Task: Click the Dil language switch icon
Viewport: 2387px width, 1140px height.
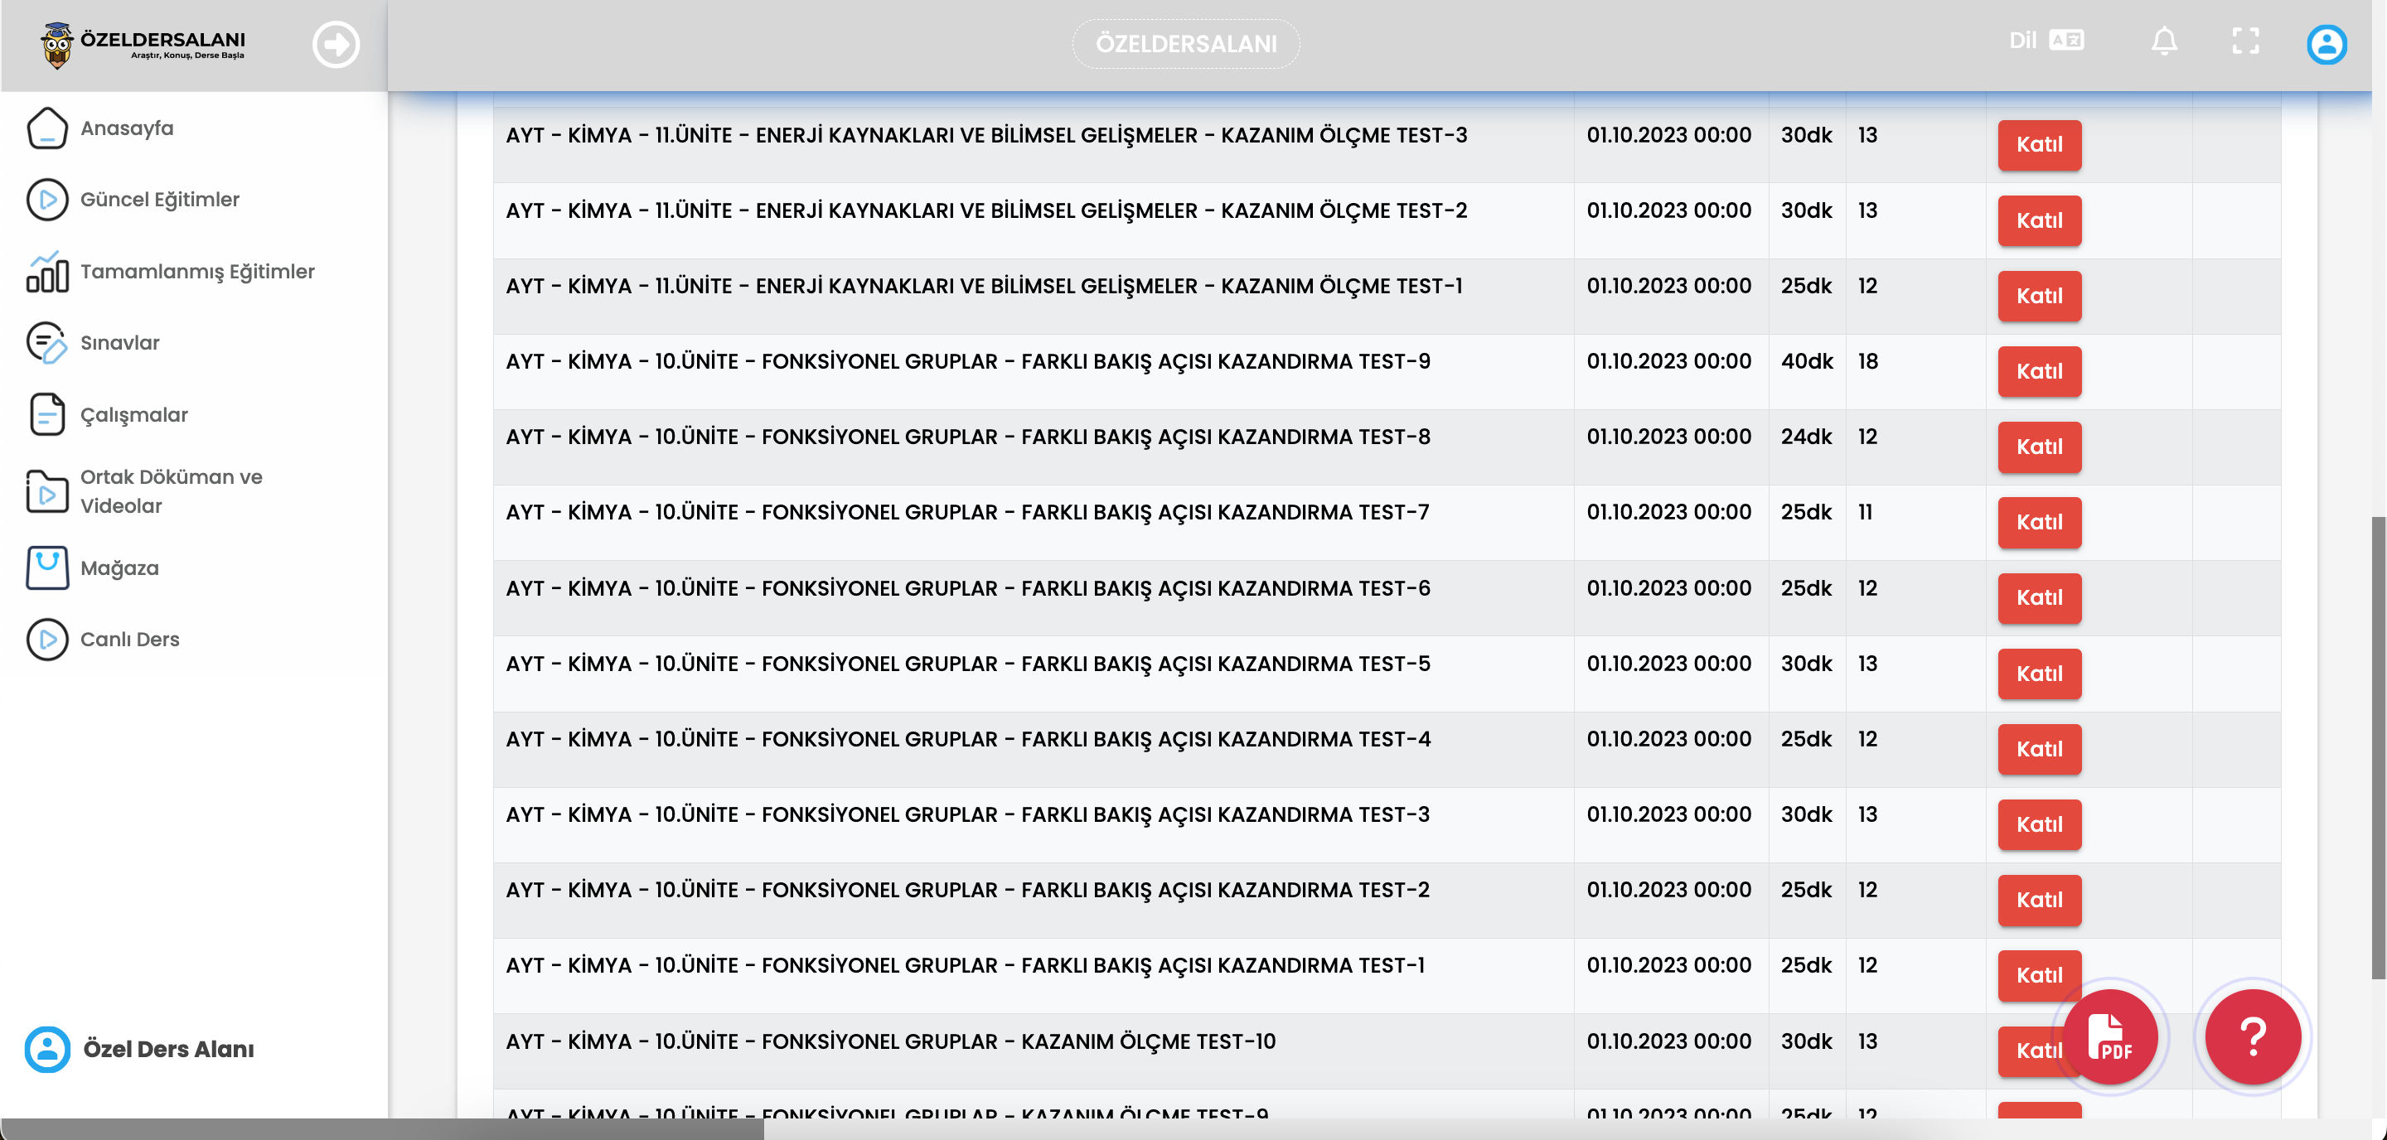Action: click(2065, 41)
